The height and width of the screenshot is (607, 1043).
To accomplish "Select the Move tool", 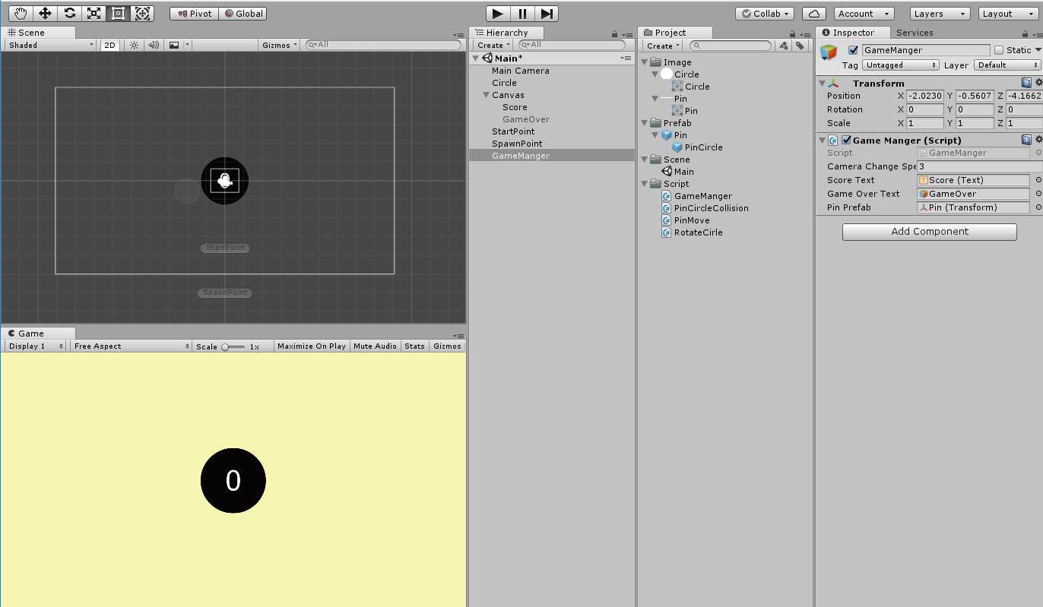I will (45, 13).
